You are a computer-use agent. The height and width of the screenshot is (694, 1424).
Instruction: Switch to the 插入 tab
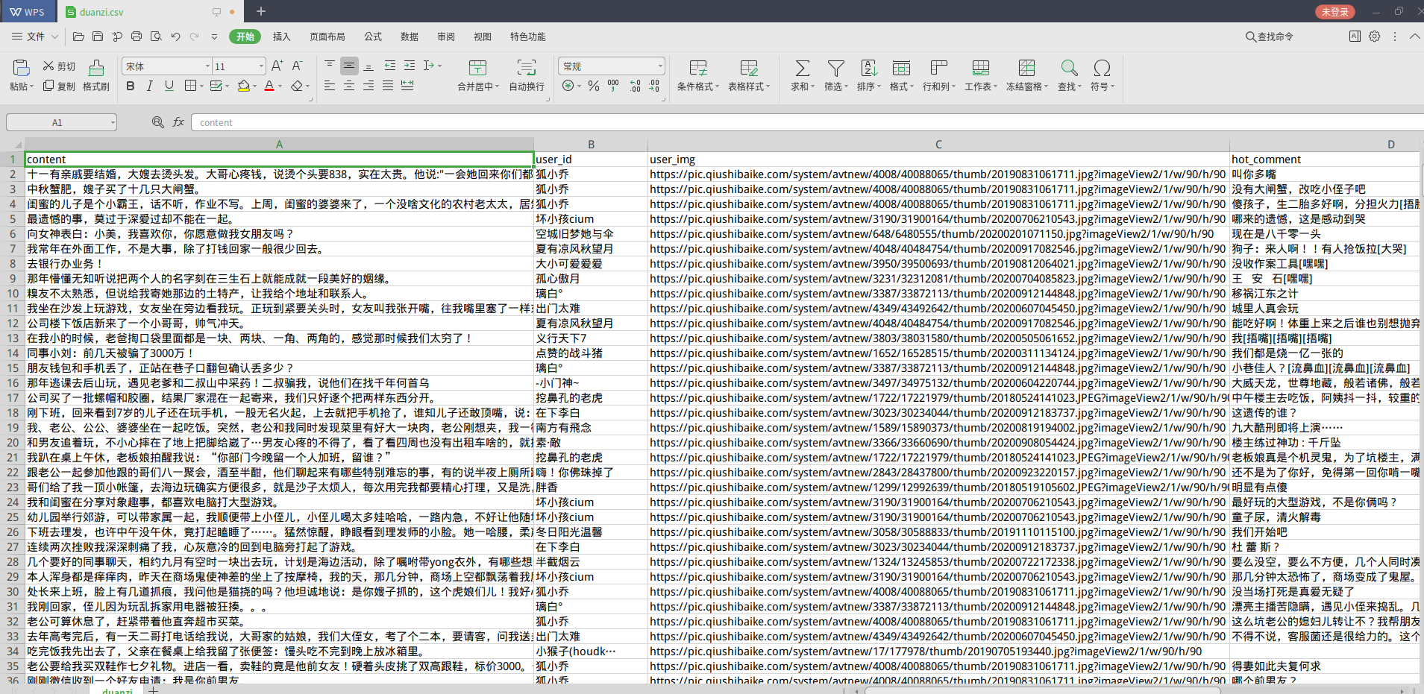pyautogui.click(x=282, y=37)
